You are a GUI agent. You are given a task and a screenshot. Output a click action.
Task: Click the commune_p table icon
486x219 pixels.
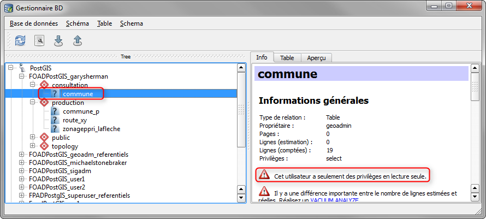tap(55, 111)
